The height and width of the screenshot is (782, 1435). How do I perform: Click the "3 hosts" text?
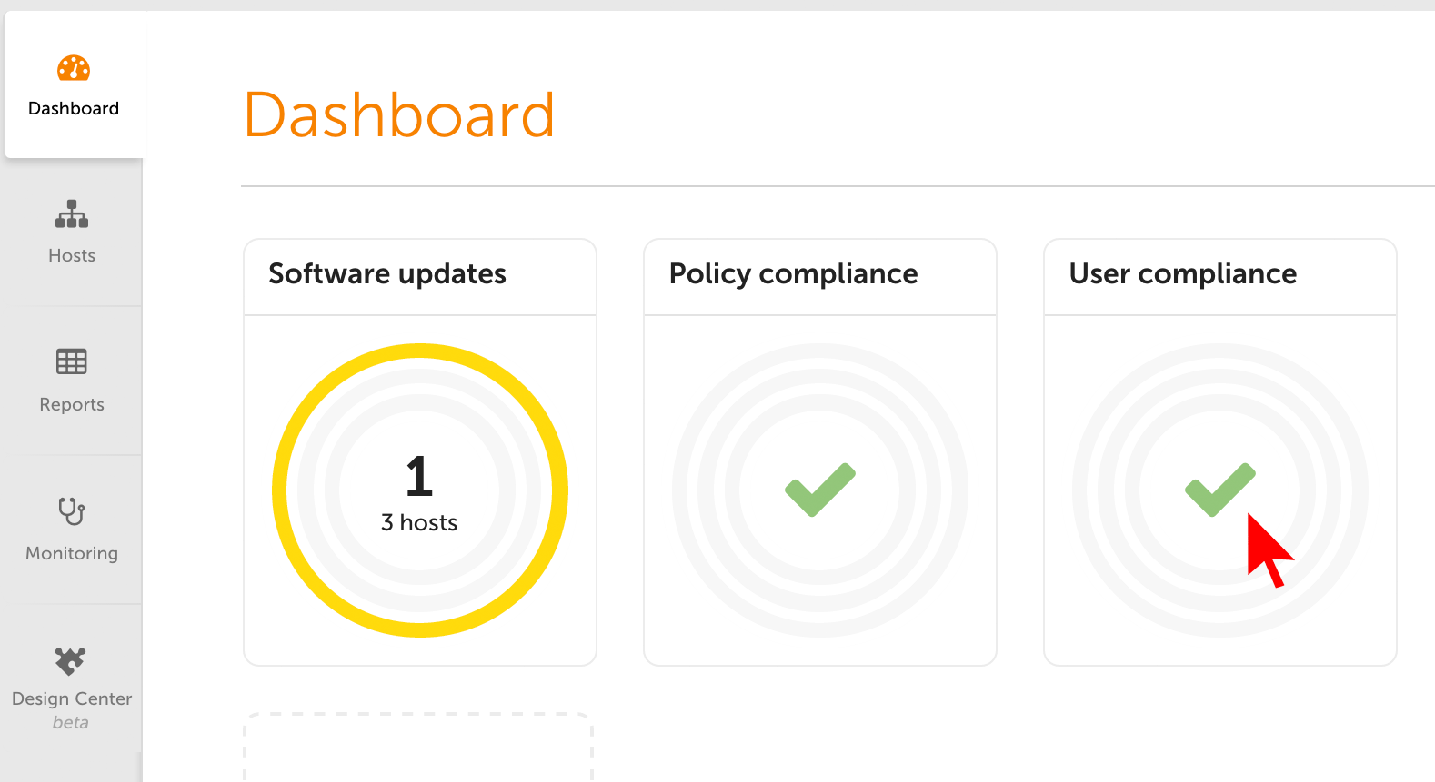[419, 523]
